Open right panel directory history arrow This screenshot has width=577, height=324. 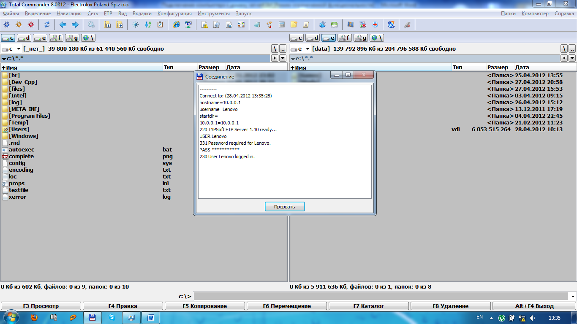coord(572,58)
